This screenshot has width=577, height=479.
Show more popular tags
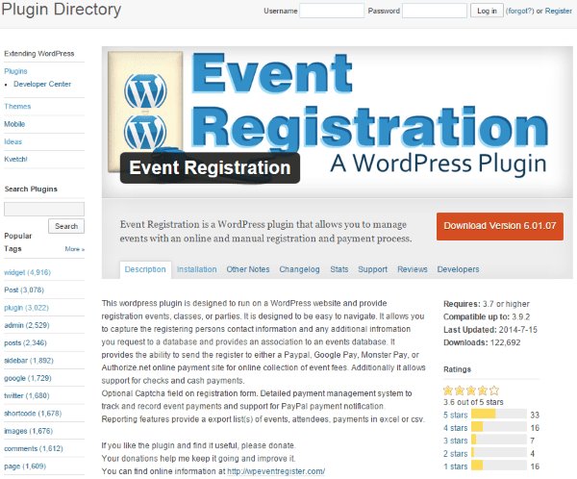75,249
